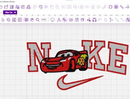Click the insert image icon
Viewport: 130px width, 99px height.
[x=82, y=20]
